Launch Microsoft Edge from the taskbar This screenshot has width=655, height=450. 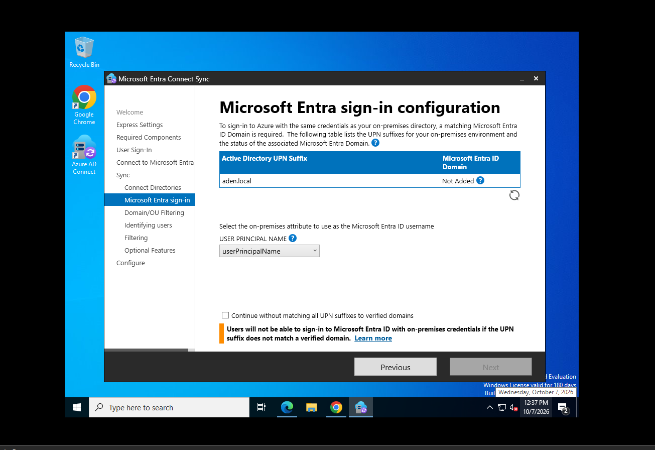point(287,407)
